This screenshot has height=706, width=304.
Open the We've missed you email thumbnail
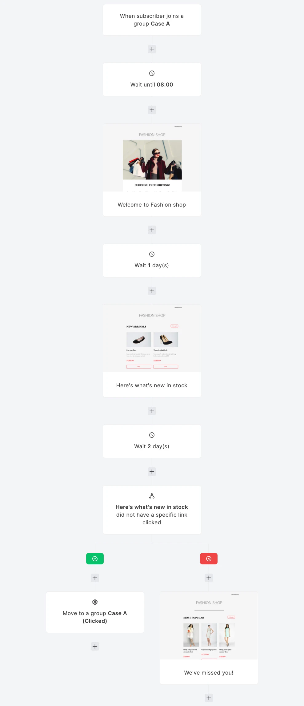[x=209, y=628]
